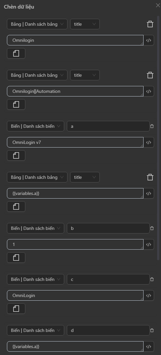The width and height of the screenshot is (161, 355).
Task: Click file icon button under variable c value
Action: tap(16, 309)
